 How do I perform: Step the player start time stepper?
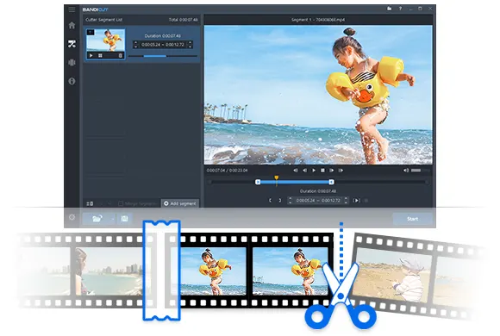point(290,201)
